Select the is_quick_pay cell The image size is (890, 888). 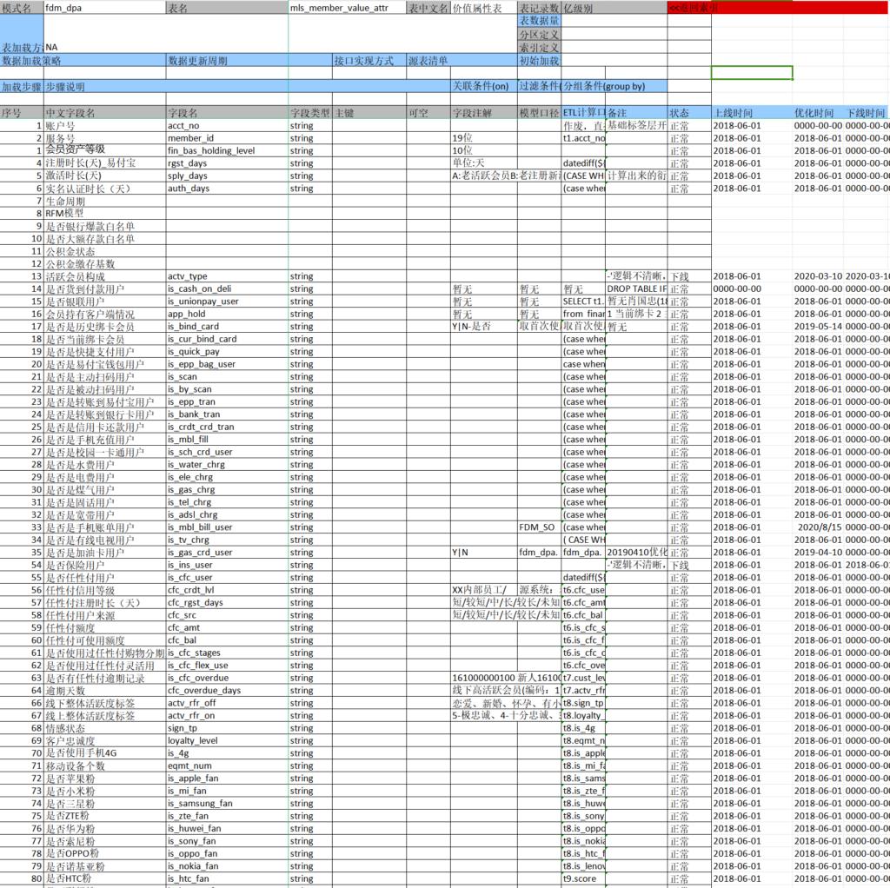tap(228, 352)
